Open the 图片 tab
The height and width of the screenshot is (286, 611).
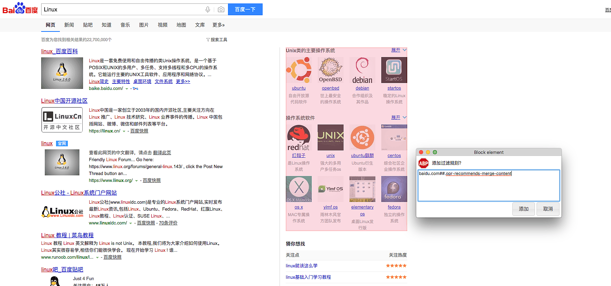tap(144, 25)
